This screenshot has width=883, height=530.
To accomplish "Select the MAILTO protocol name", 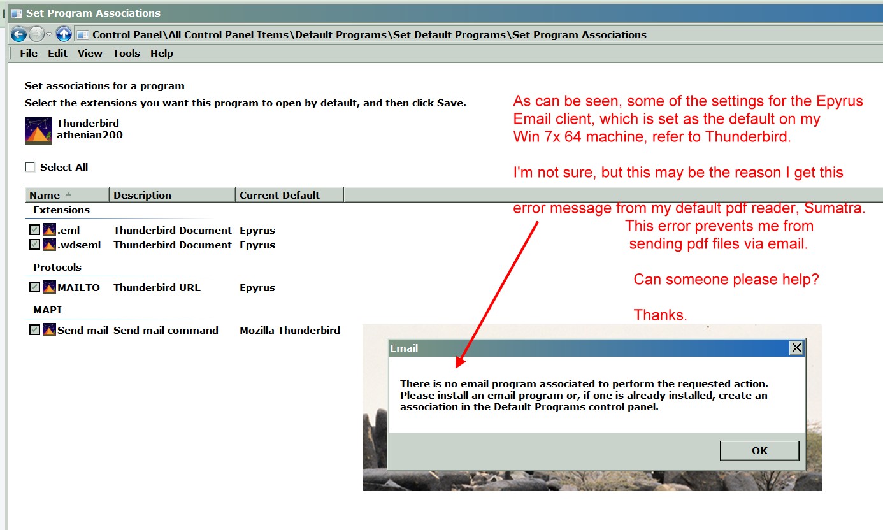I will click(78, 288).
